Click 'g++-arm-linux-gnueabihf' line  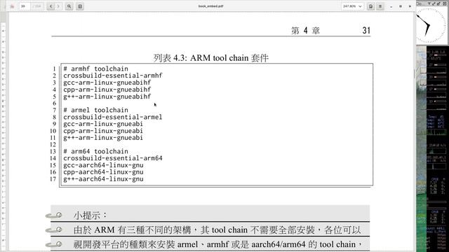click(x=107, y=97)
